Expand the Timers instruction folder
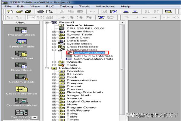181x121 pixels. point(54,120)
